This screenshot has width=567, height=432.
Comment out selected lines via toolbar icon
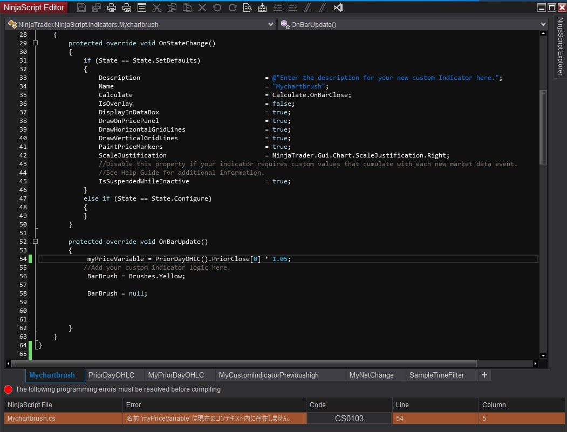[308, 8]
